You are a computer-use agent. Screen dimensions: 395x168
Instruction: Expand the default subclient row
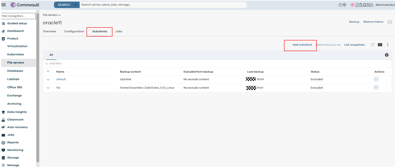48,80
